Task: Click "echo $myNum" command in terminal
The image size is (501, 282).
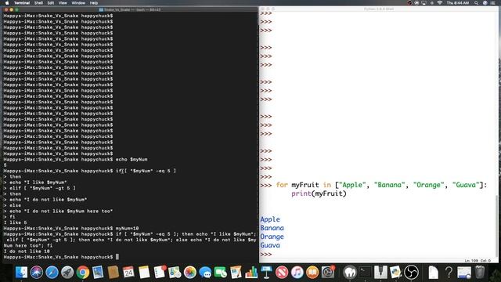Action: pyautogui.click(x=132, y=159)
